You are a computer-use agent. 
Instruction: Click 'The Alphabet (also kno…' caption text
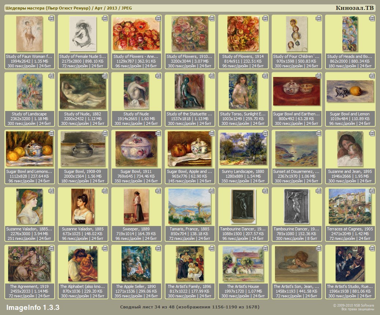(x=82, y=286)
